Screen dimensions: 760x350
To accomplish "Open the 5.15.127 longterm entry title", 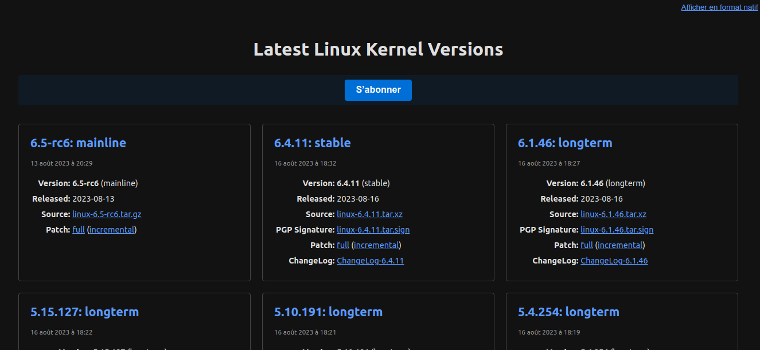I will click(84, 312).
